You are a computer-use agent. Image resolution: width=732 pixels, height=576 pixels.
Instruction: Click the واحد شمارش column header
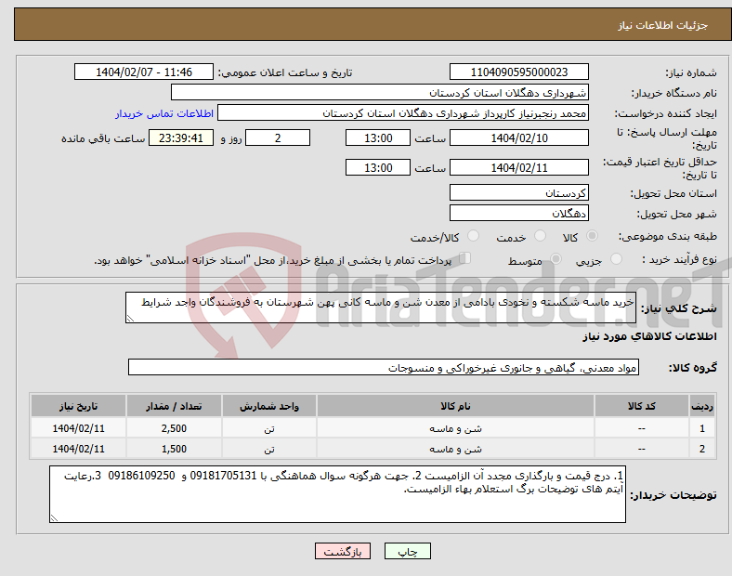pos(268,406)
